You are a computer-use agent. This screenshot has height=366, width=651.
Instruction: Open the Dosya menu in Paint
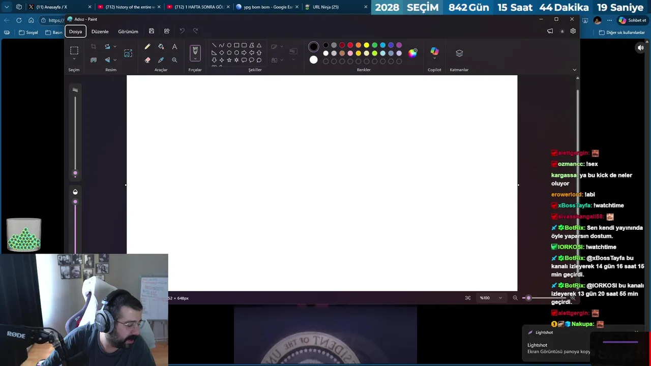(75, 32)
